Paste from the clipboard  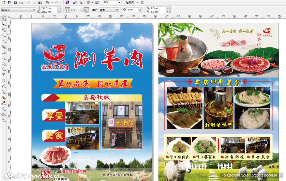point(40,2)
